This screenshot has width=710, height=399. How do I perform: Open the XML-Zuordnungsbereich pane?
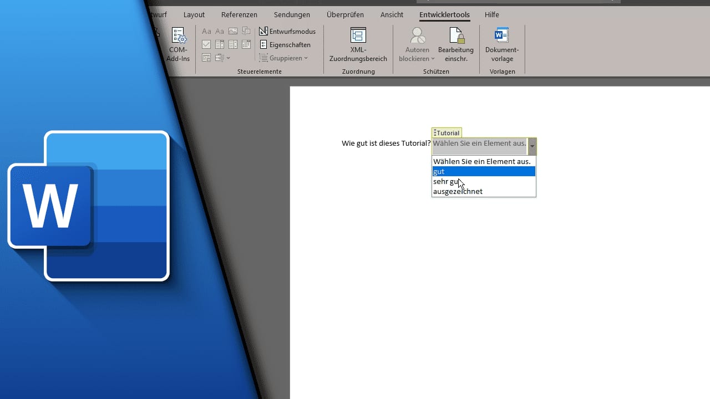point(358,44)
